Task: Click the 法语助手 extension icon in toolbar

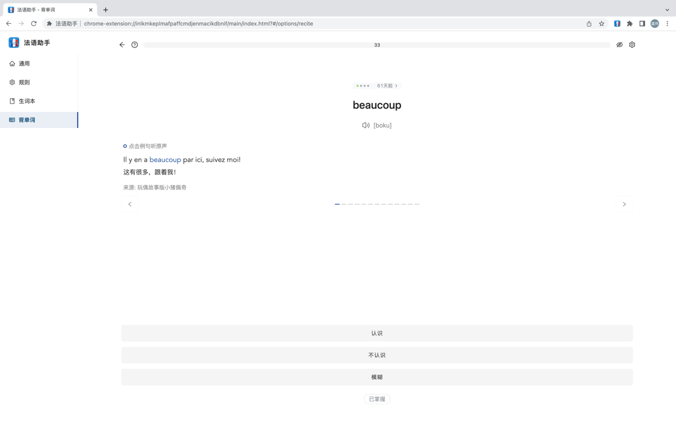Action: click(617, 23)
